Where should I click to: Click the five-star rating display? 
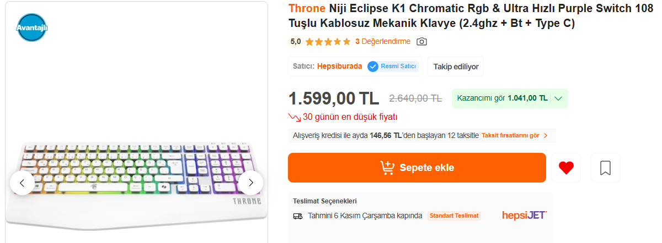(x=328, y=42)
